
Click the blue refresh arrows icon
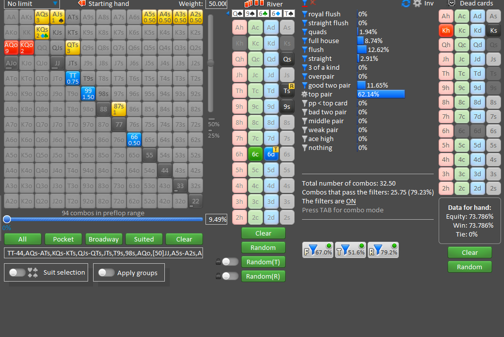(x=406, y=3)
